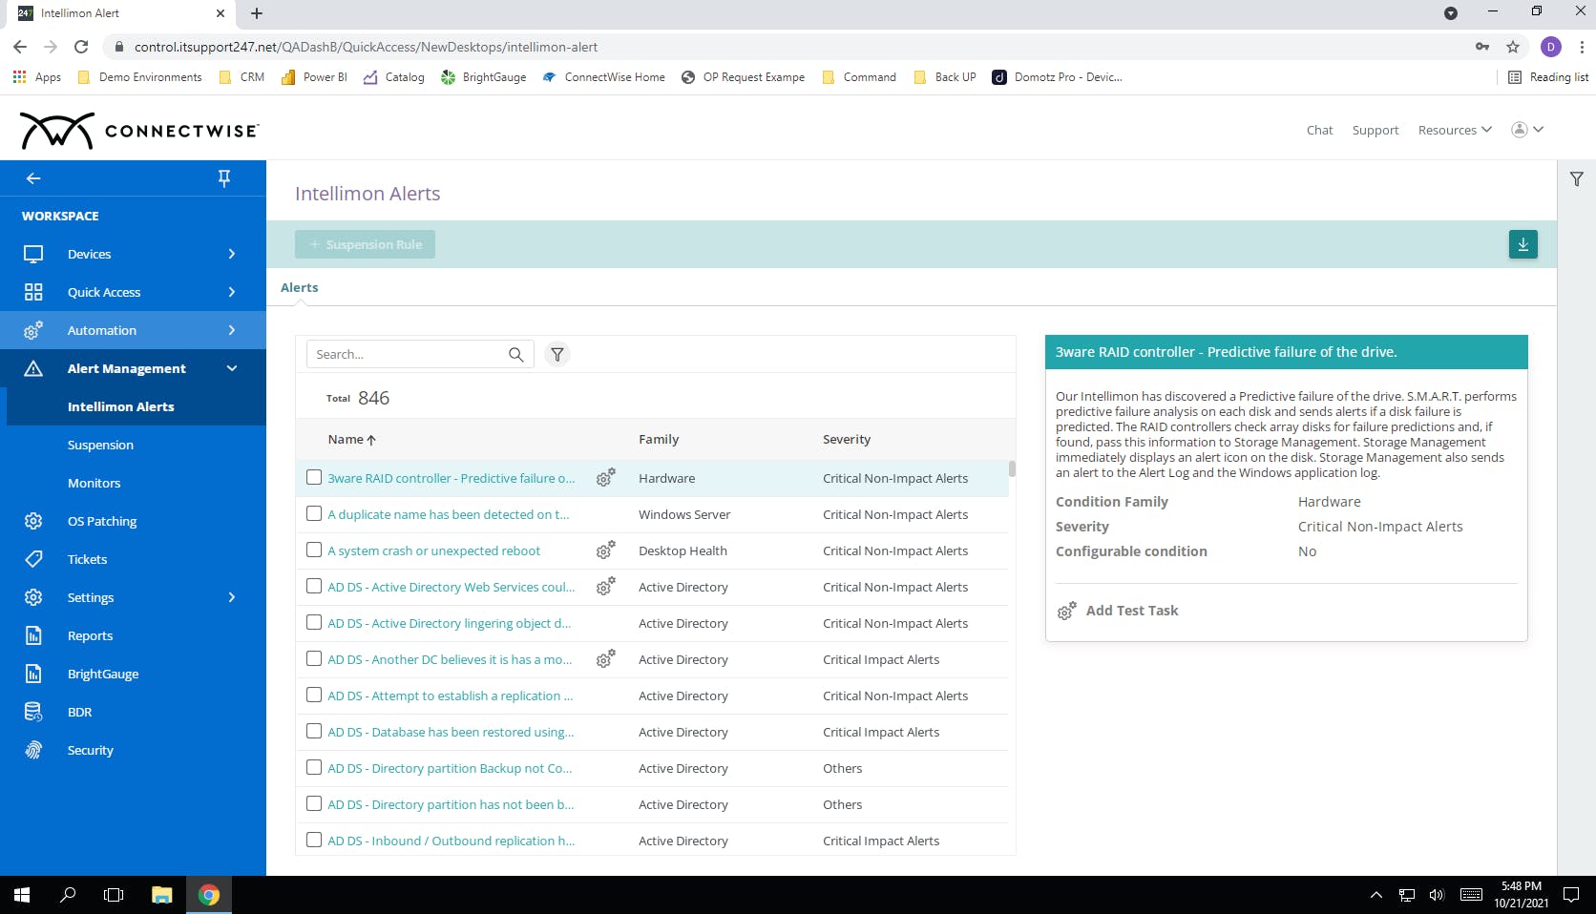Pin the sidebar with pin icon
Screen dimensions: 1596x914
coord(224,178)
